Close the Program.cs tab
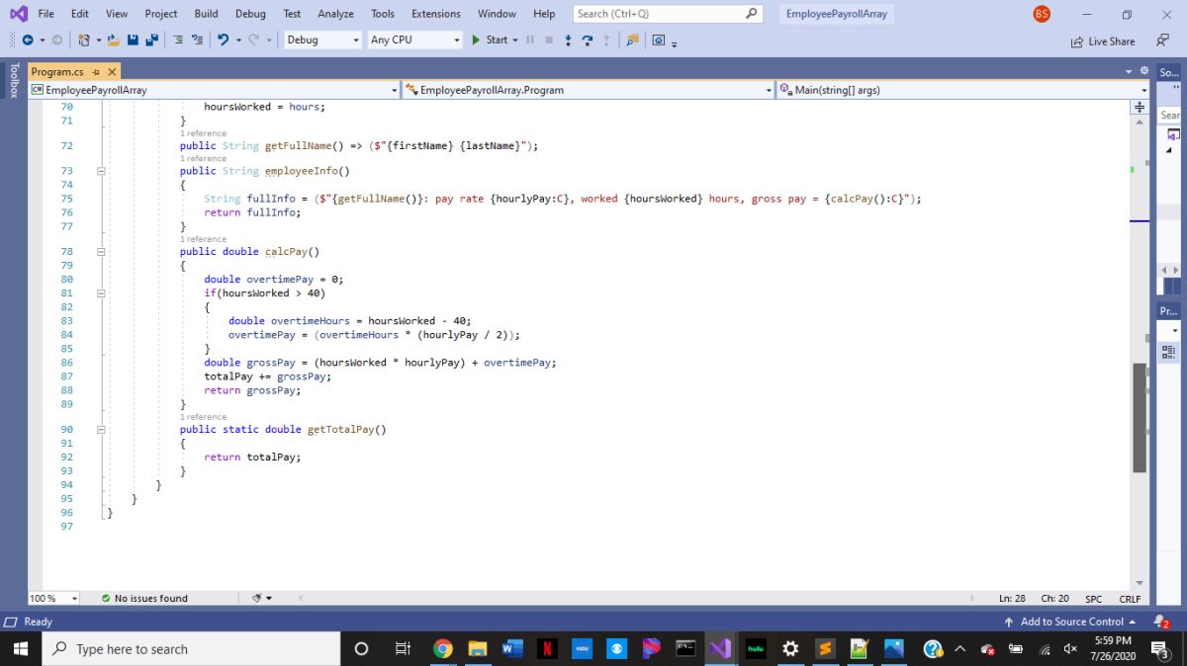The width and height of the screenshot is (1187, 666). tap(112, 72)
